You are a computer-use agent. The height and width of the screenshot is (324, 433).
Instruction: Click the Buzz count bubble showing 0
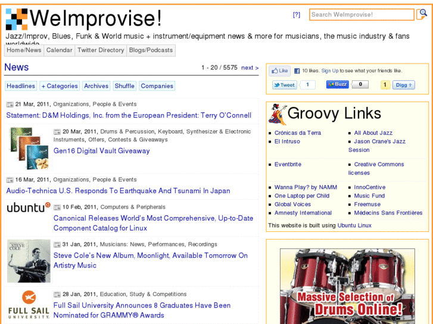[360, 84]
